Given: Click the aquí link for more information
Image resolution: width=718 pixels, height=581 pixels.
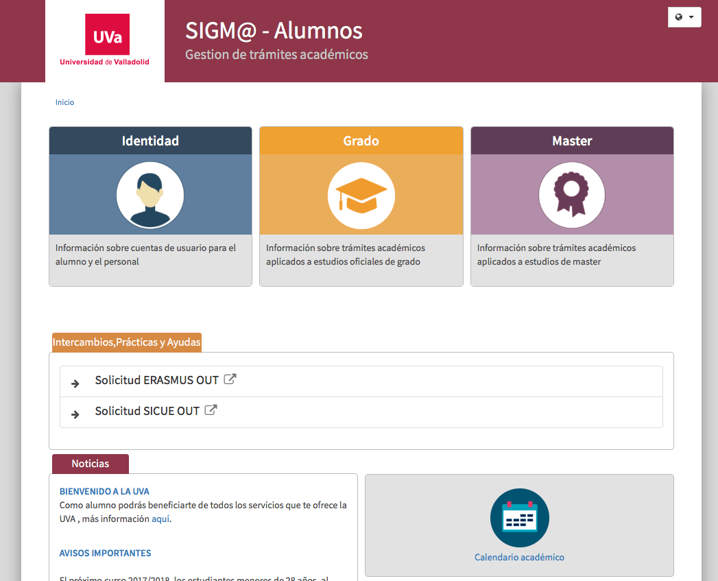Looking at the screenshot, I should coord(160,519).
